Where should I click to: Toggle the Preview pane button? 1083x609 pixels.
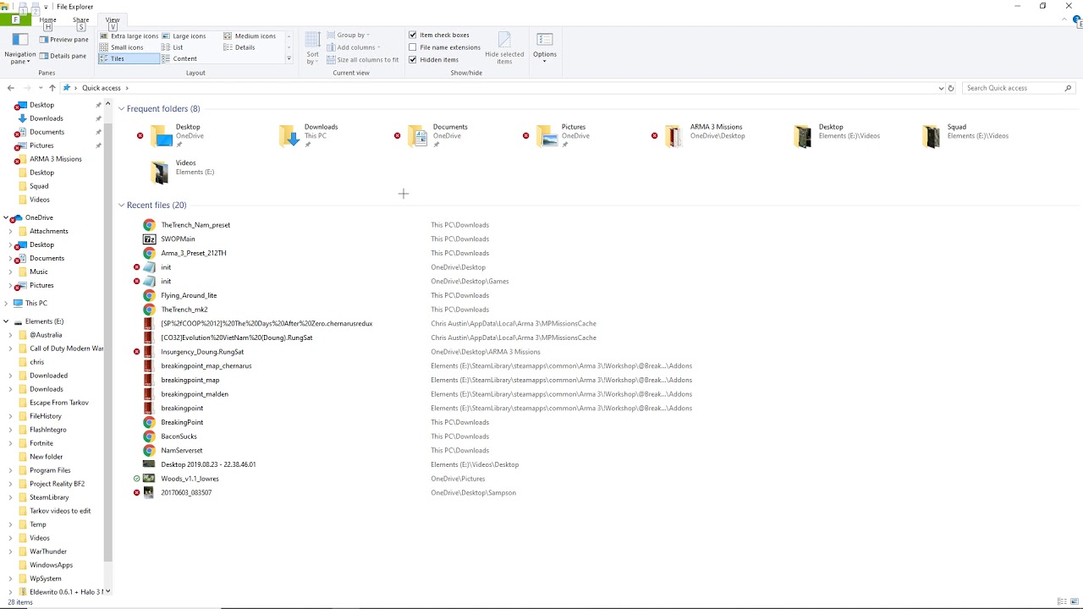(x=63, y=40)
